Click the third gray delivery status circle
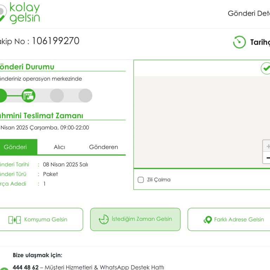The width and height of the screenshot is (270, 270). pos(57,95)
